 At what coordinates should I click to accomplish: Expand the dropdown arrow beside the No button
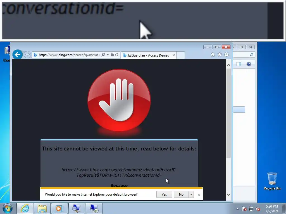click(x=191, y=194)
